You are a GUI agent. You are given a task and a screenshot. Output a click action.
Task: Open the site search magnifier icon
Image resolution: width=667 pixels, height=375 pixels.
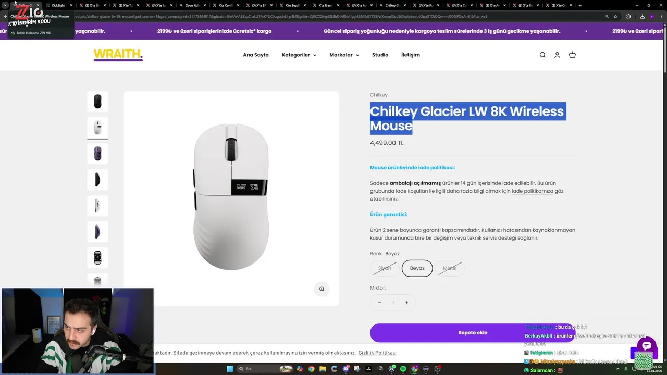click(542, 55)
